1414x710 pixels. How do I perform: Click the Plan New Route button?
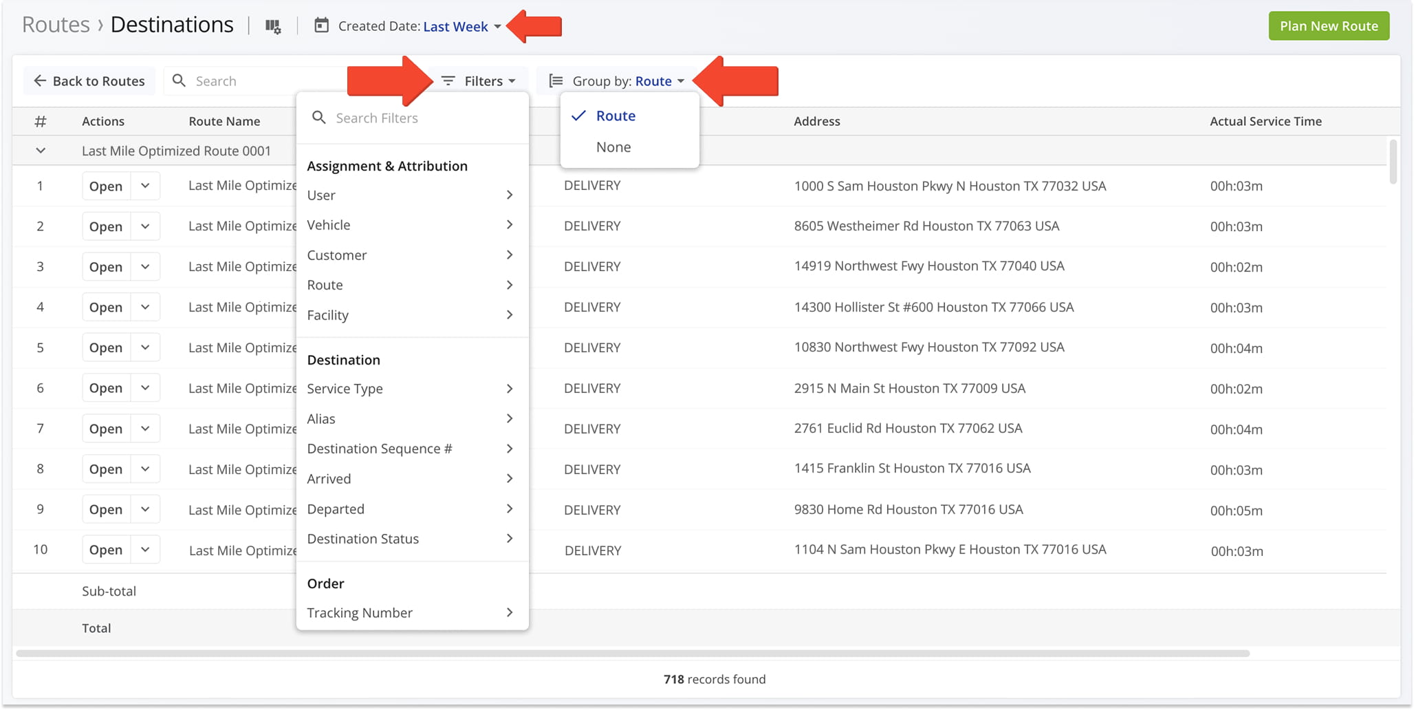(x=1328, y=26)
